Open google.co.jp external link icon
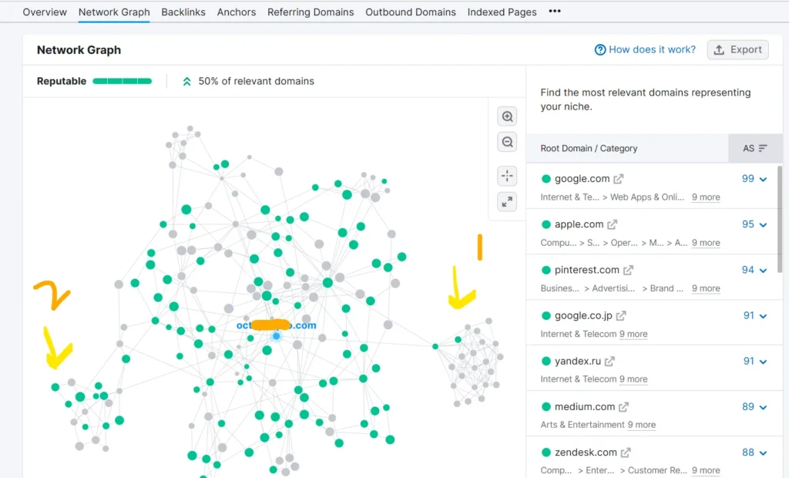789x478 pixels. 621,316
